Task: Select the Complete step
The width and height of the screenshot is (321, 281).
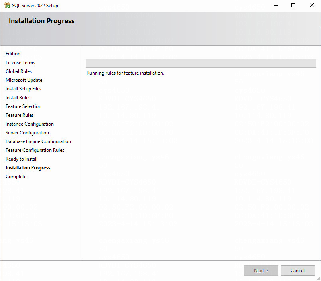Action: (16, 177)
